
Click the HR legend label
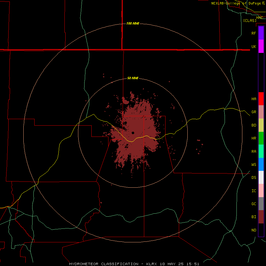tap(254, 138)
